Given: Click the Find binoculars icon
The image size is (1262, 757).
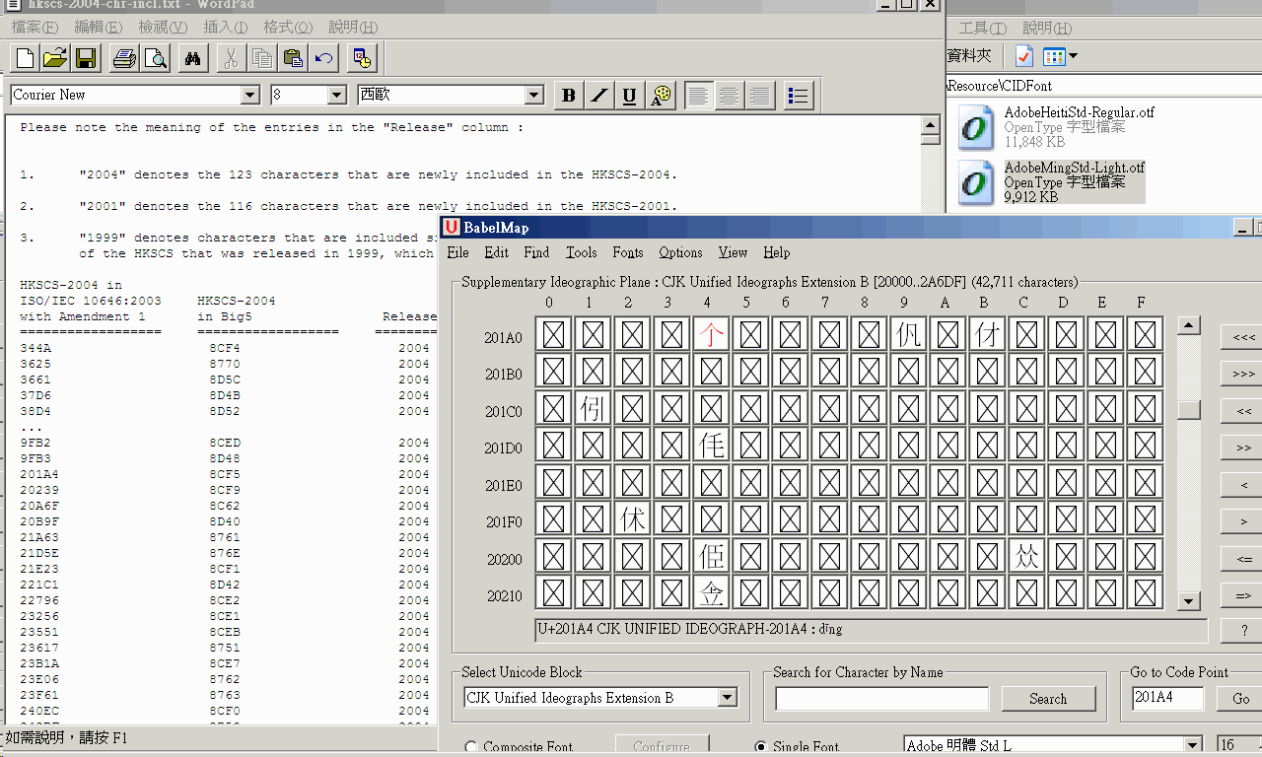Looking at the screenshot, I should pos(193,58).
